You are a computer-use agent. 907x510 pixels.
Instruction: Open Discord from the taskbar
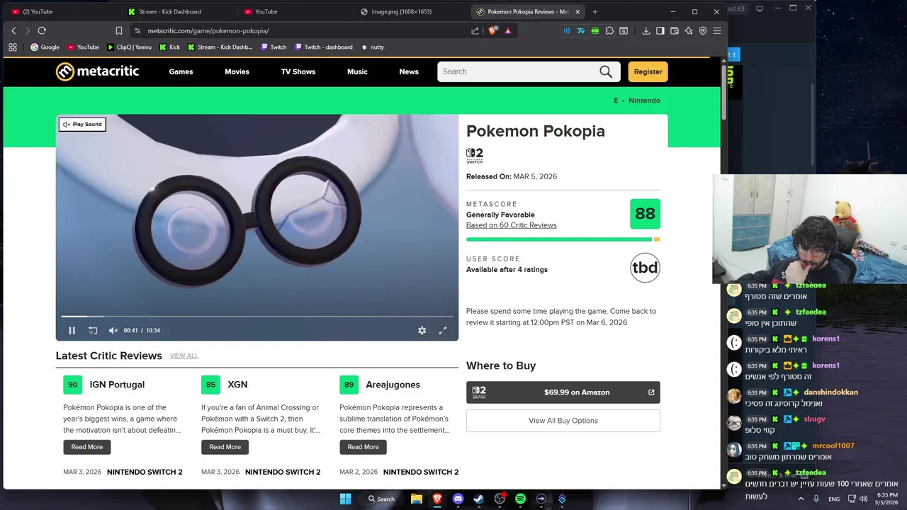click(x=458, y=499)
